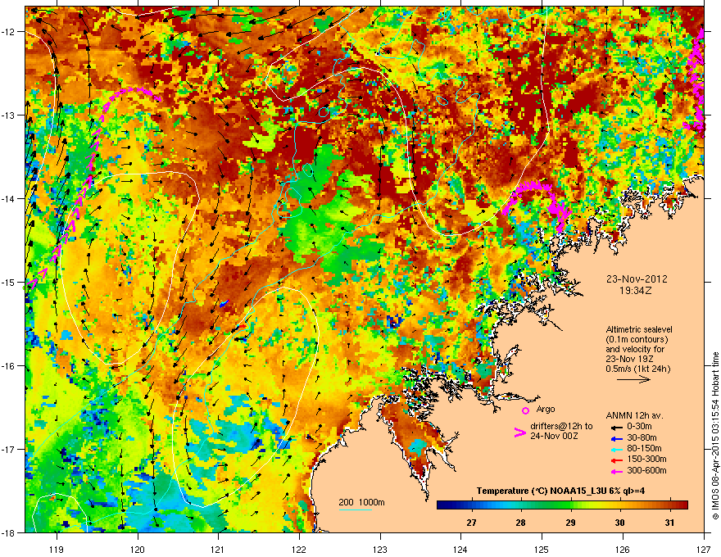Click the '24-Nov 00Z' legend text
The height and width of the screenshot is (557, 721).
tap(554, 436)
